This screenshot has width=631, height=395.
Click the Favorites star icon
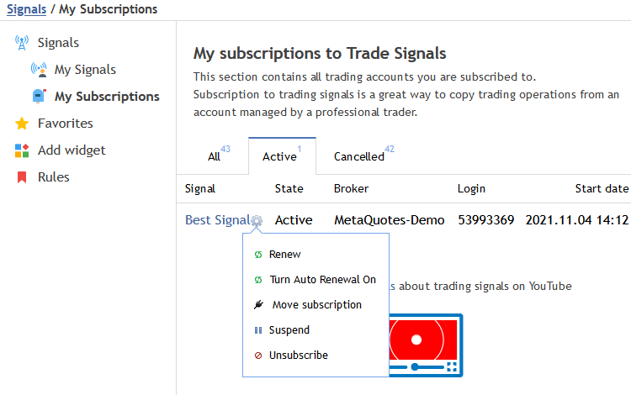coord(22,124)
